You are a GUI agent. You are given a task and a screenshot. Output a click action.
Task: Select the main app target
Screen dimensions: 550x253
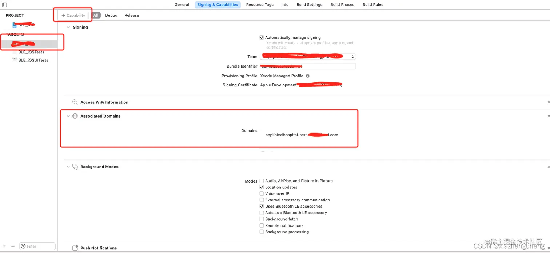[x=28, y=44]
